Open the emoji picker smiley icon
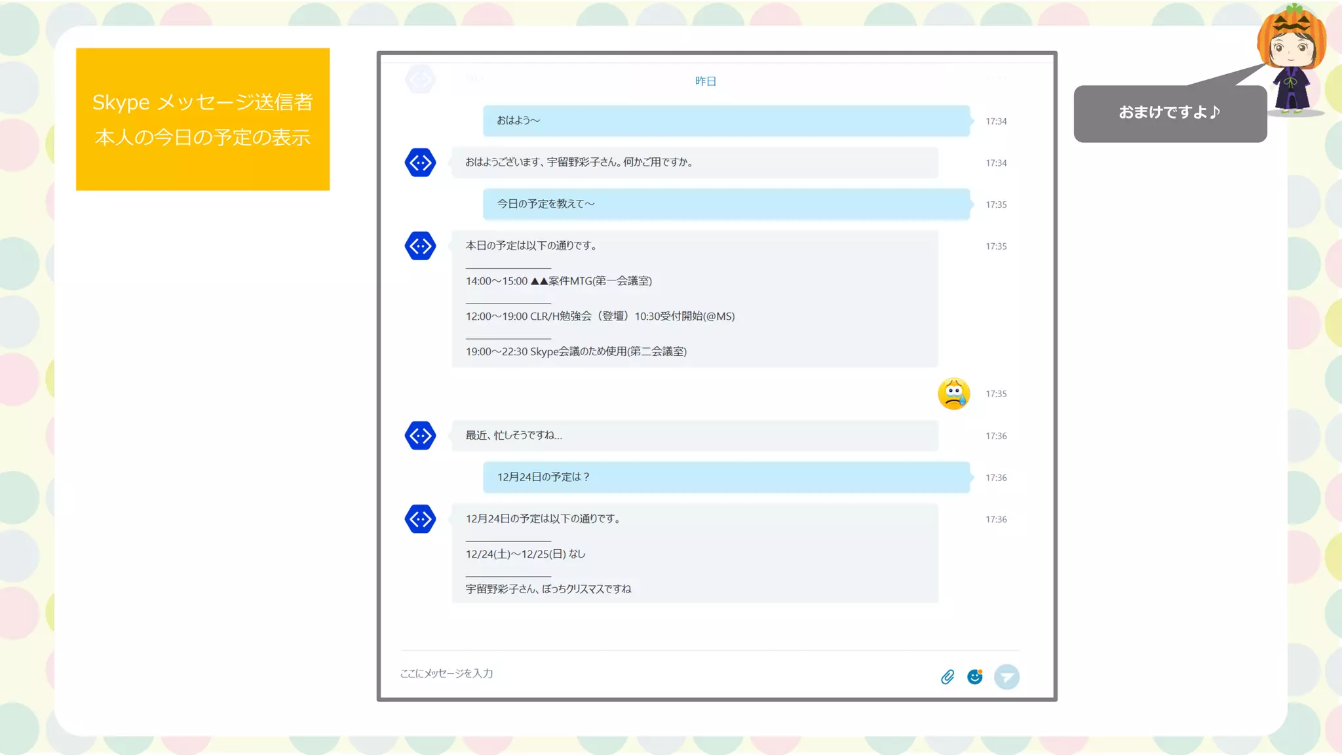Viewport: 1342px width, 755px height. coord(975,677)
